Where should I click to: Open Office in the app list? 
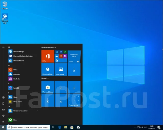[x=23, y=70]
